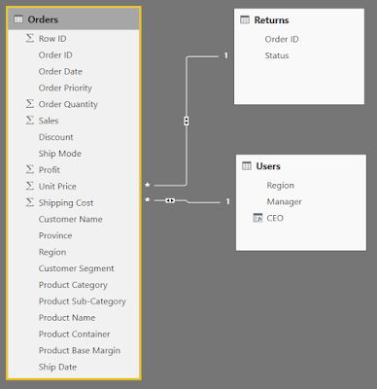Select the Manager field in Users table
The width and height of the screenshot is (377, 389).
point(284,202)
